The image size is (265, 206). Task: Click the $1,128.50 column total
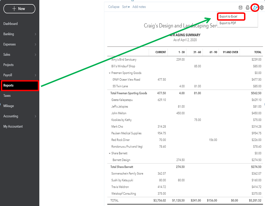tap(178, 200)
